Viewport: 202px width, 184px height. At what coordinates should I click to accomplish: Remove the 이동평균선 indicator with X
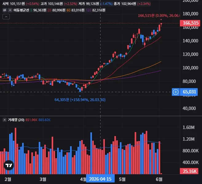[10, 10]
